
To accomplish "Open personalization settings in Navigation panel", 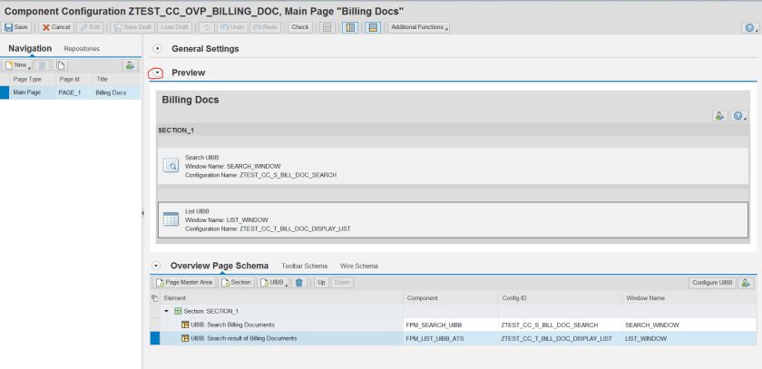I will point(130,65).
